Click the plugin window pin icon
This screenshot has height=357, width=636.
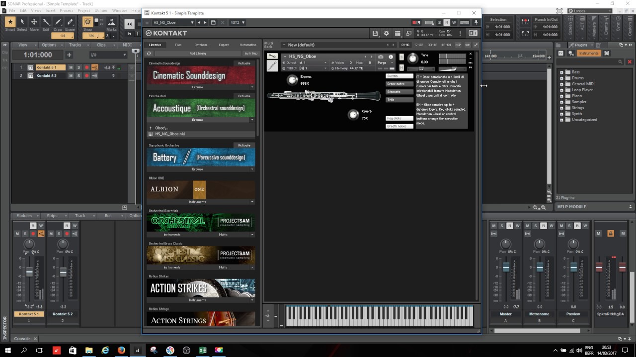[476, 22]
